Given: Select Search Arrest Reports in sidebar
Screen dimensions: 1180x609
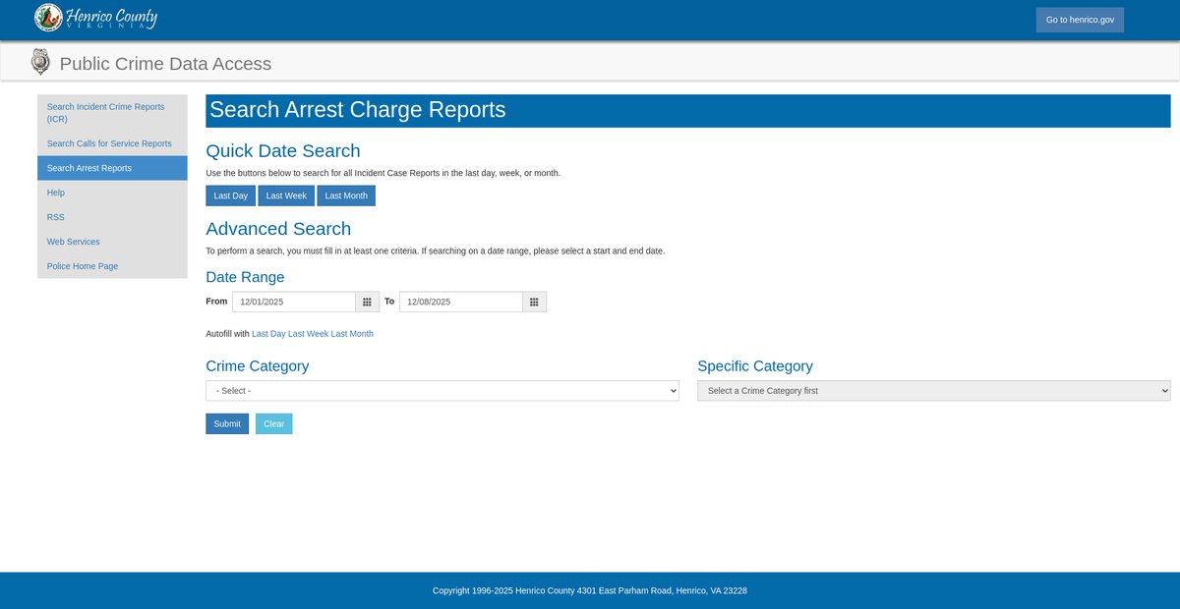Looking at the screenshot, I should coord(89,168).
